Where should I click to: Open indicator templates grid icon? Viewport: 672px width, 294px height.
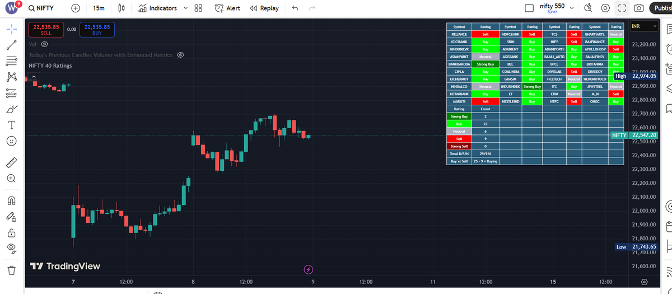198,8
